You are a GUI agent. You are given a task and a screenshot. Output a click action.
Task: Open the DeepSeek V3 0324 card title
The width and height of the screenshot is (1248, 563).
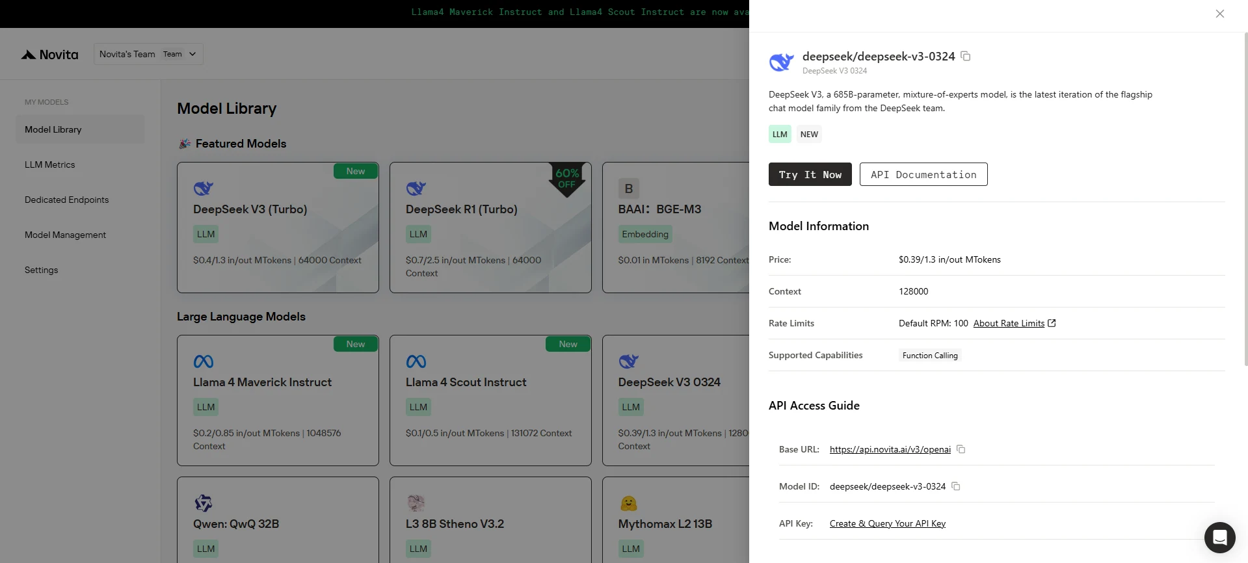tap(669, 382)
